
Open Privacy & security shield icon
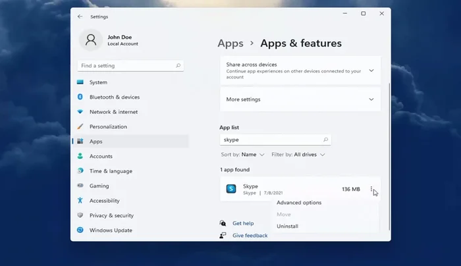(80, 215)
